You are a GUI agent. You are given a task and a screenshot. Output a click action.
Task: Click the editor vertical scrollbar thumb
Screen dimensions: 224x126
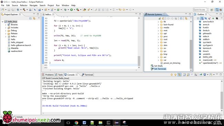point(139,61)
